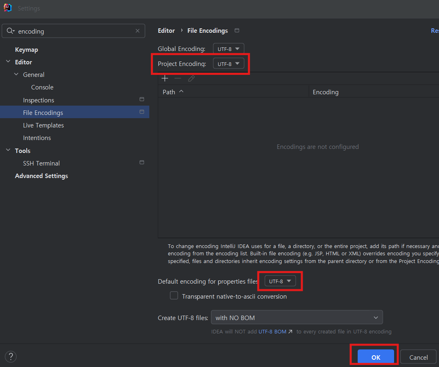The image size is (439, 367).
Task: Open Tools settings category
Action: pyautogui.click(x=23, y=151)
